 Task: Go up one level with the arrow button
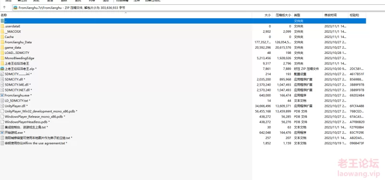[4, 7]
